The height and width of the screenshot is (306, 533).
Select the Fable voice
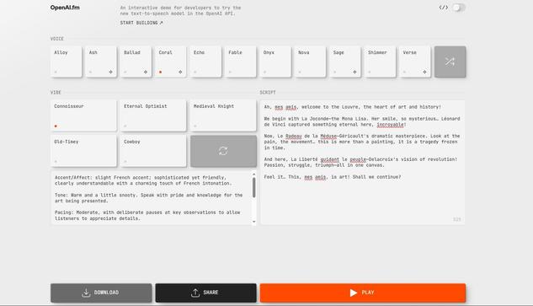(241, 62)
